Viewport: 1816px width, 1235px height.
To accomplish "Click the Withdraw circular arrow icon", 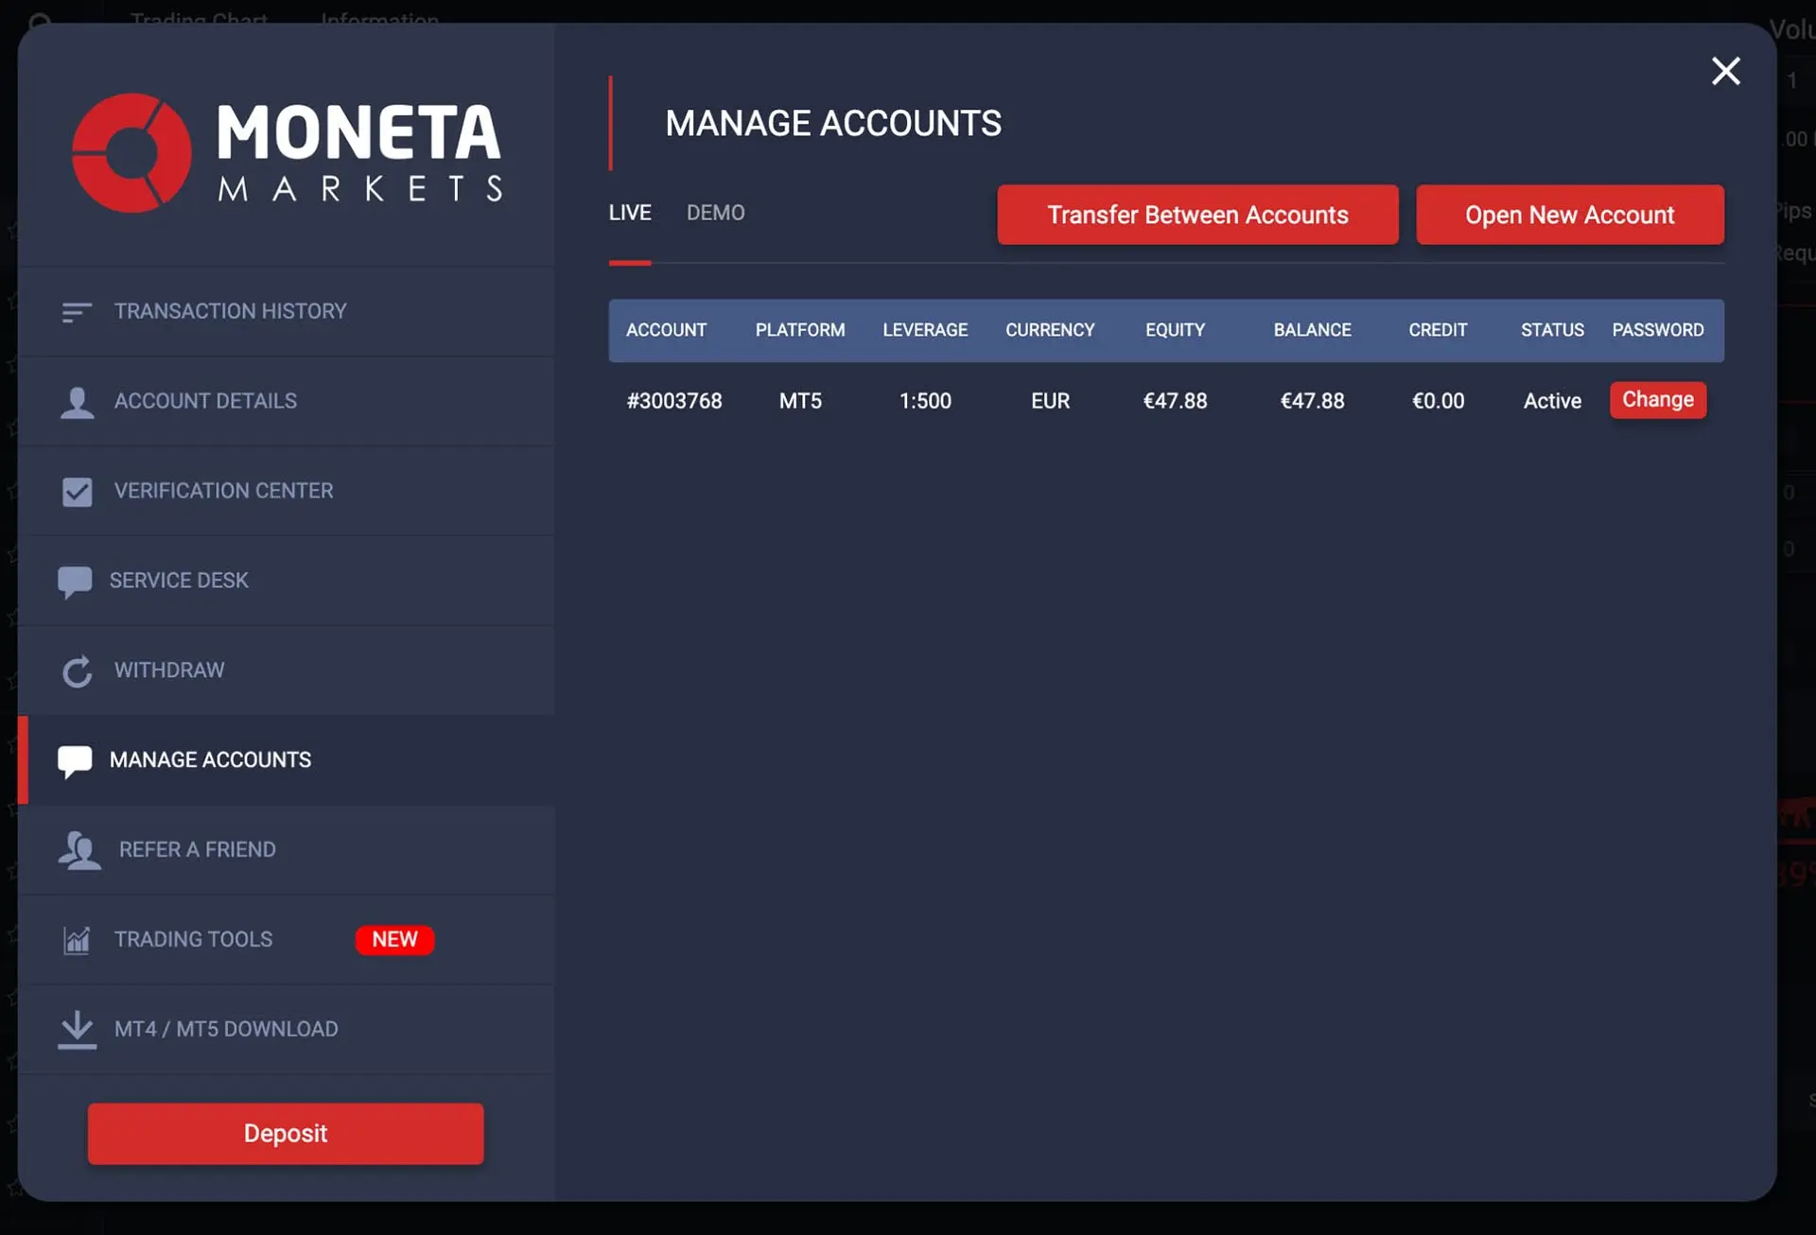I will 77,671.
